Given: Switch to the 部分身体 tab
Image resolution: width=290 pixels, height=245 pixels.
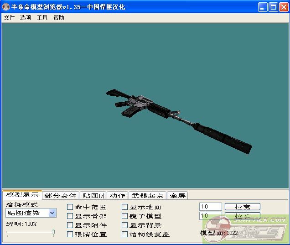Looking at the screenshot, I should pyautogui.click(x=61, y=196).
